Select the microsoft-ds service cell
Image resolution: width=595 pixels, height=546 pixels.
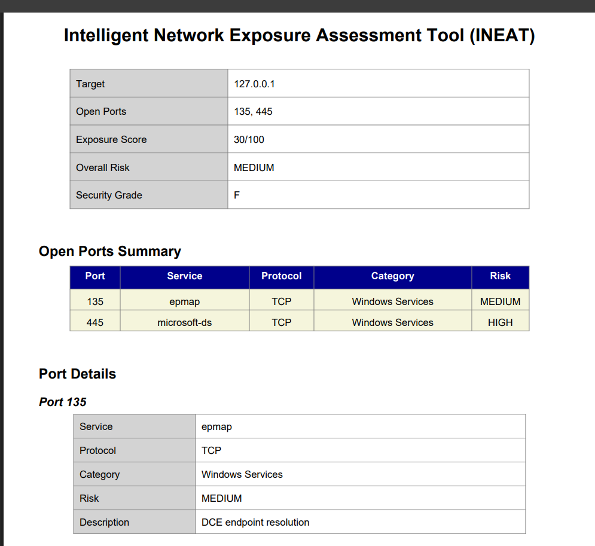click(x=185, y=322)
